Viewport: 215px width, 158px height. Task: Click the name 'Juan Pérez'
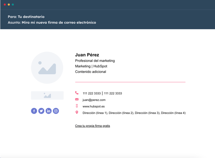(x=87, y=55)
